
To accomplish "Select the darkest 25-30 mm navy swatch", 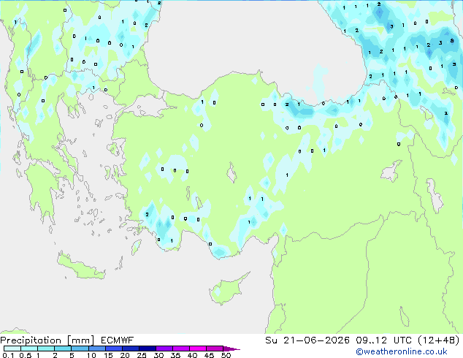I will (x=148, y=349).
